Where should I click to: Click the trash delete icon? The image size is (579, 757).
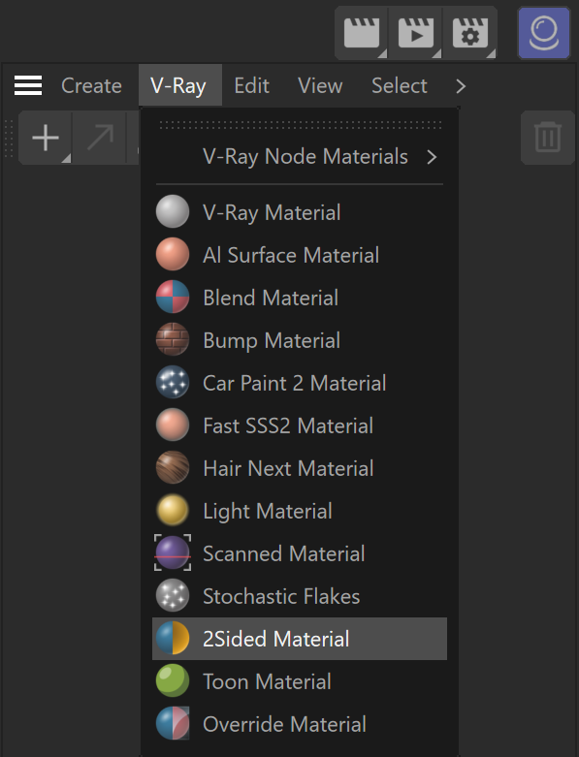[x=548, y=138]
